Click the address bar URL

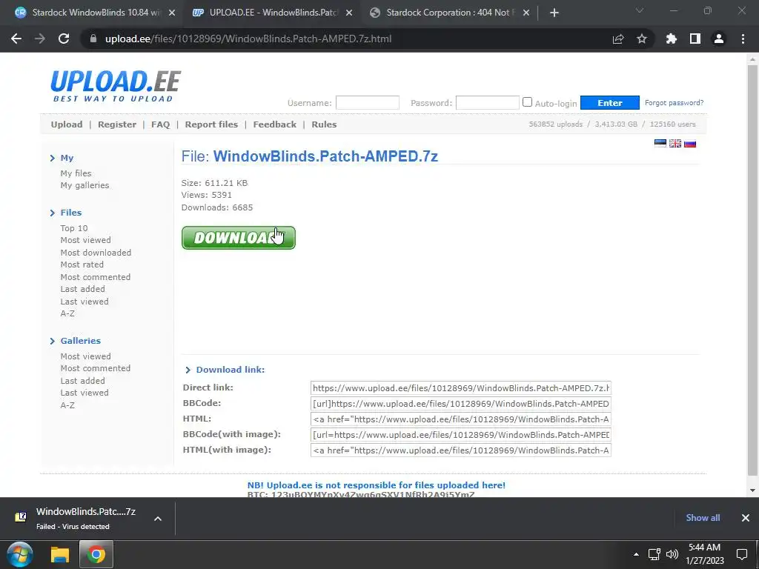coord(248,39)
